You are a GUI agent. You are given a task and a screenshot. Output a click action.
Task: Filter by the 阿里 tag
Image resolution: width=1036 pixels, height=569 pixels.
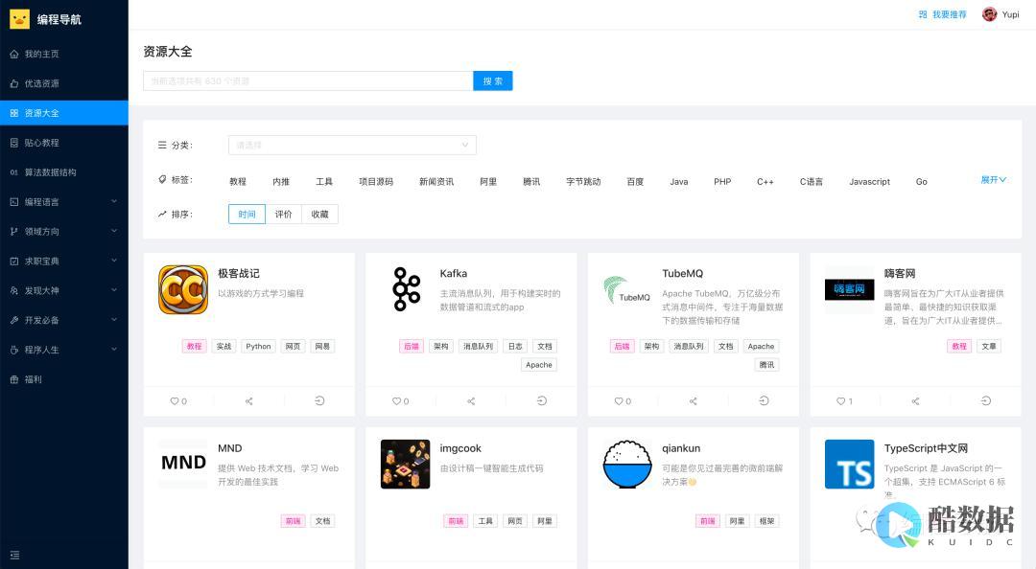(488, 182)
